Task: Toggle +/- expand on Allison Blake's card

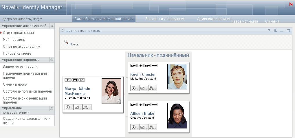Action: pos(154,105)
